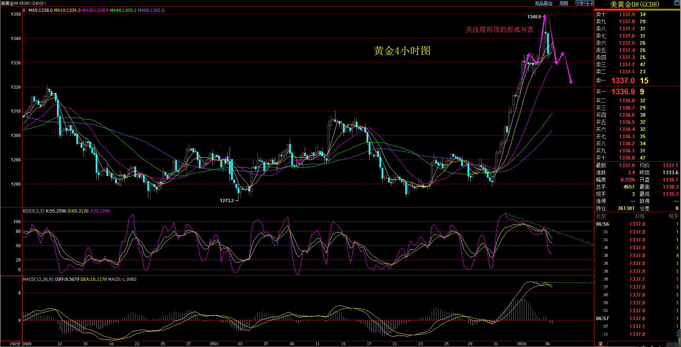The image size is (681, 347).
Task: Open the 商品叠加 overlay link
Action: pos(543,3)
